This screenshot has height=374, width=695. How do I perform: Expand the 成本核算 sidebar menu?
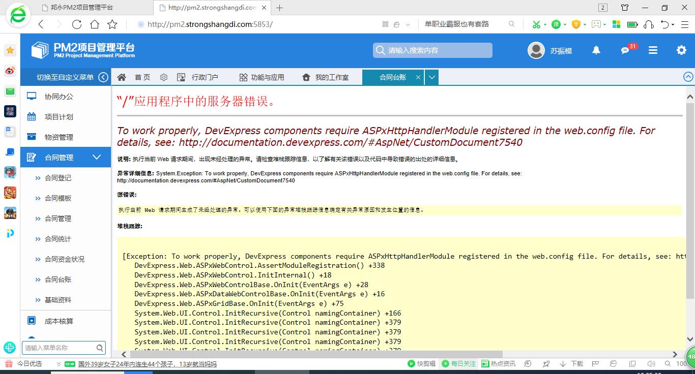(x=59, y=321)
